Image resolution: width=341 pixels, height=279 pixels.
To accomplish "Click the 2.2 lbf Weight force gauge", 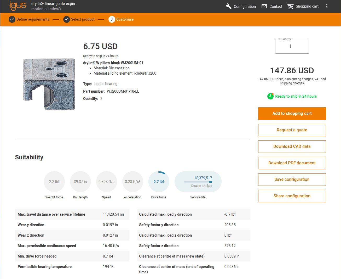I will (x=54, y=182).
